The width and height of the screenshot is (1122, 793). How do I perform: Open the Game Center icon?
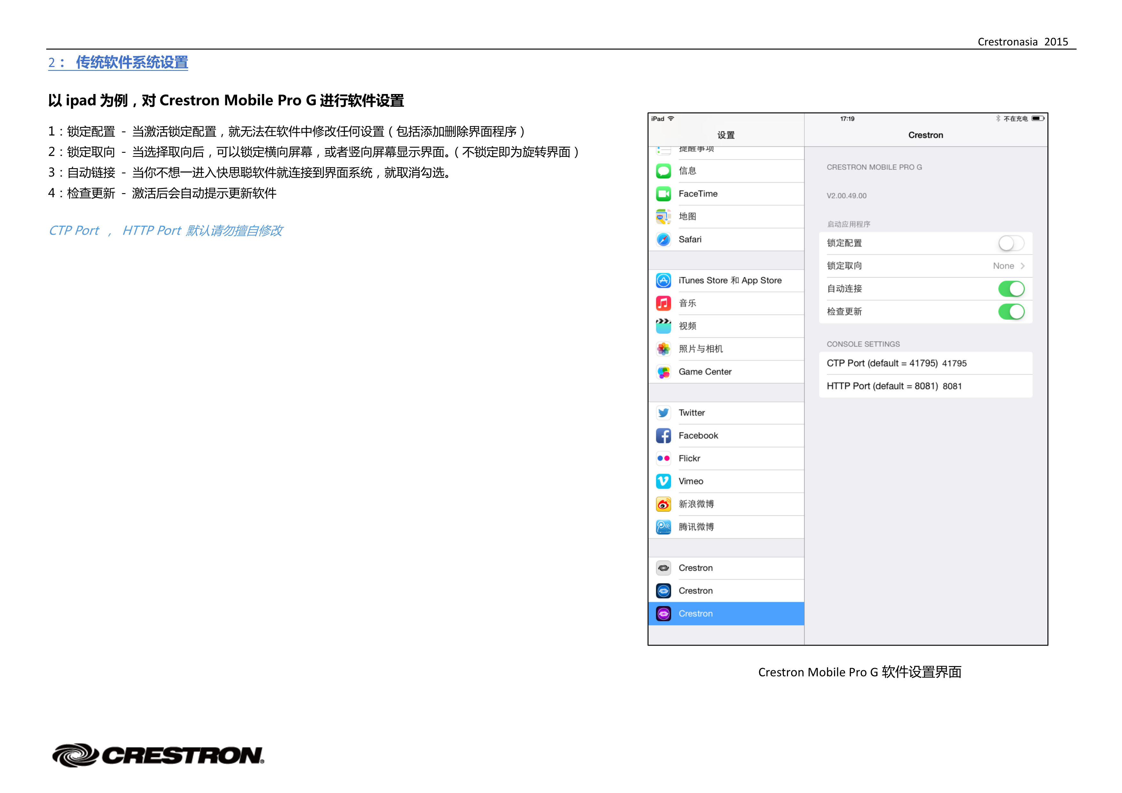663,372
